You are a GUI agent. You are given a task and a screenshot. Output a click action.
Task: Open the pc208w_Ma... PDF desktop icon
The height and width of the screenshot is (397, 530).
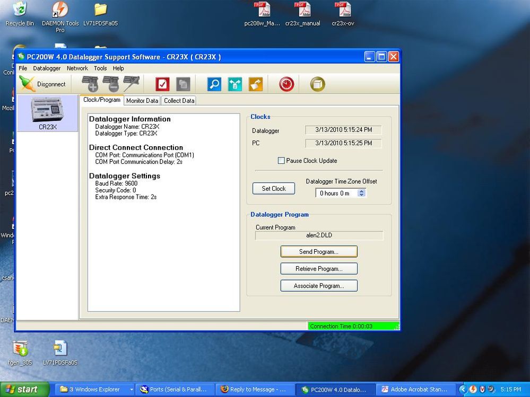262,14
